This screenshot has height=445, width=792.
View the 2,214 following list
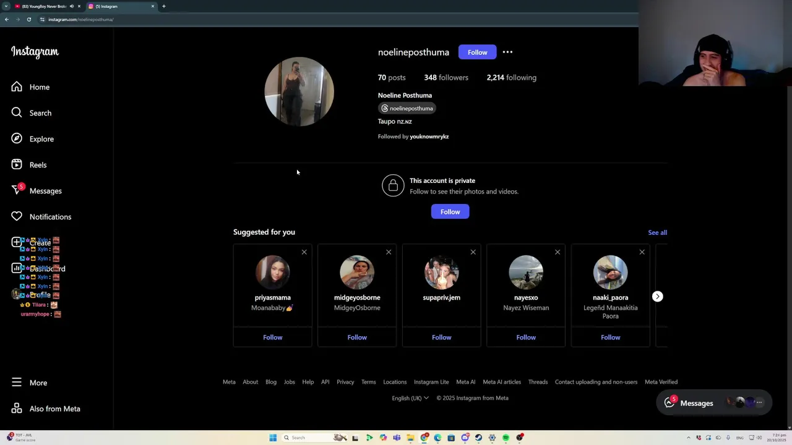coord(511,77)
